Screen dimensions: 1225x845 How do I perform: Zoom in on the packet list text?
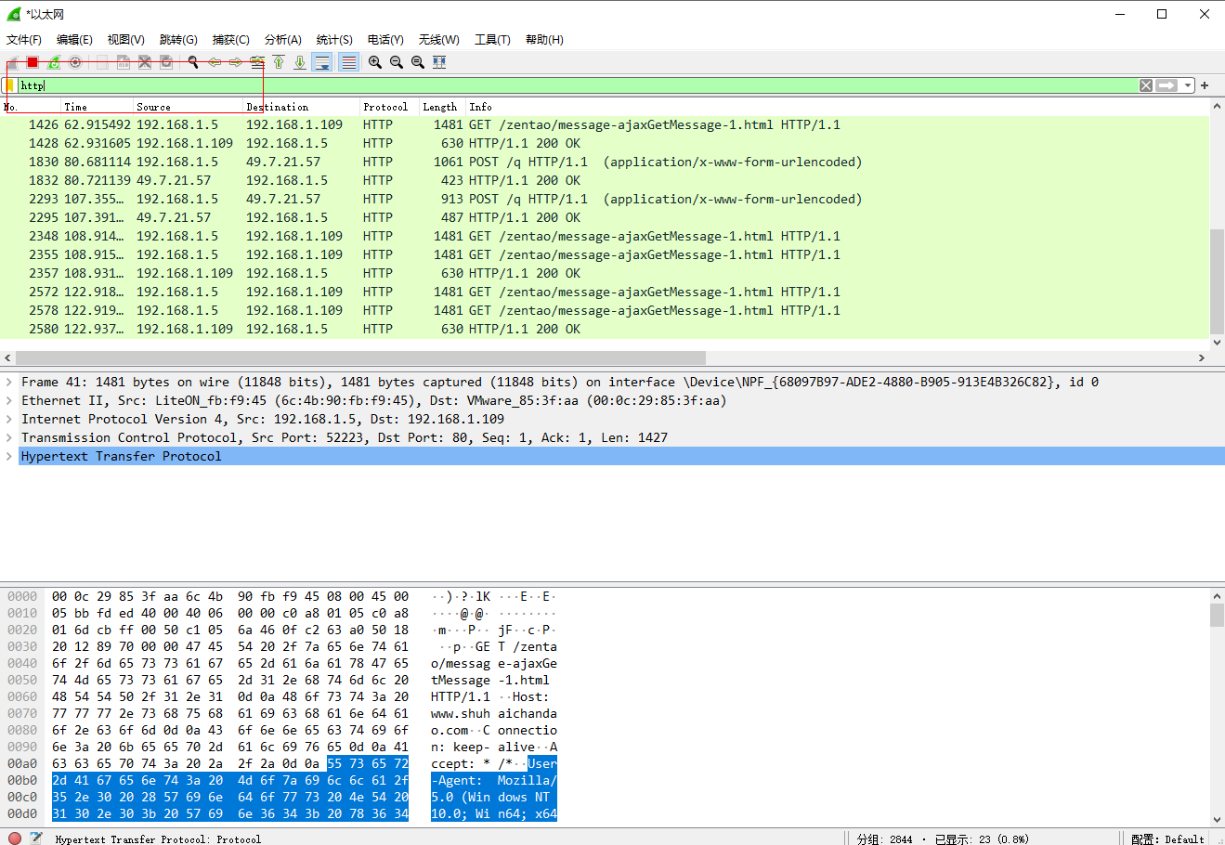(x=374, y=61)
